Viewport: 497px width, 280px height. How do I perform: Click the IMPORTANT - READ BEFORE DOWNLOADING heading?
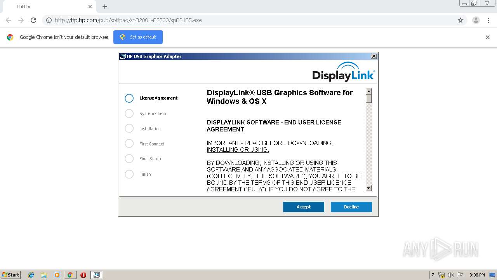point(270,146)
